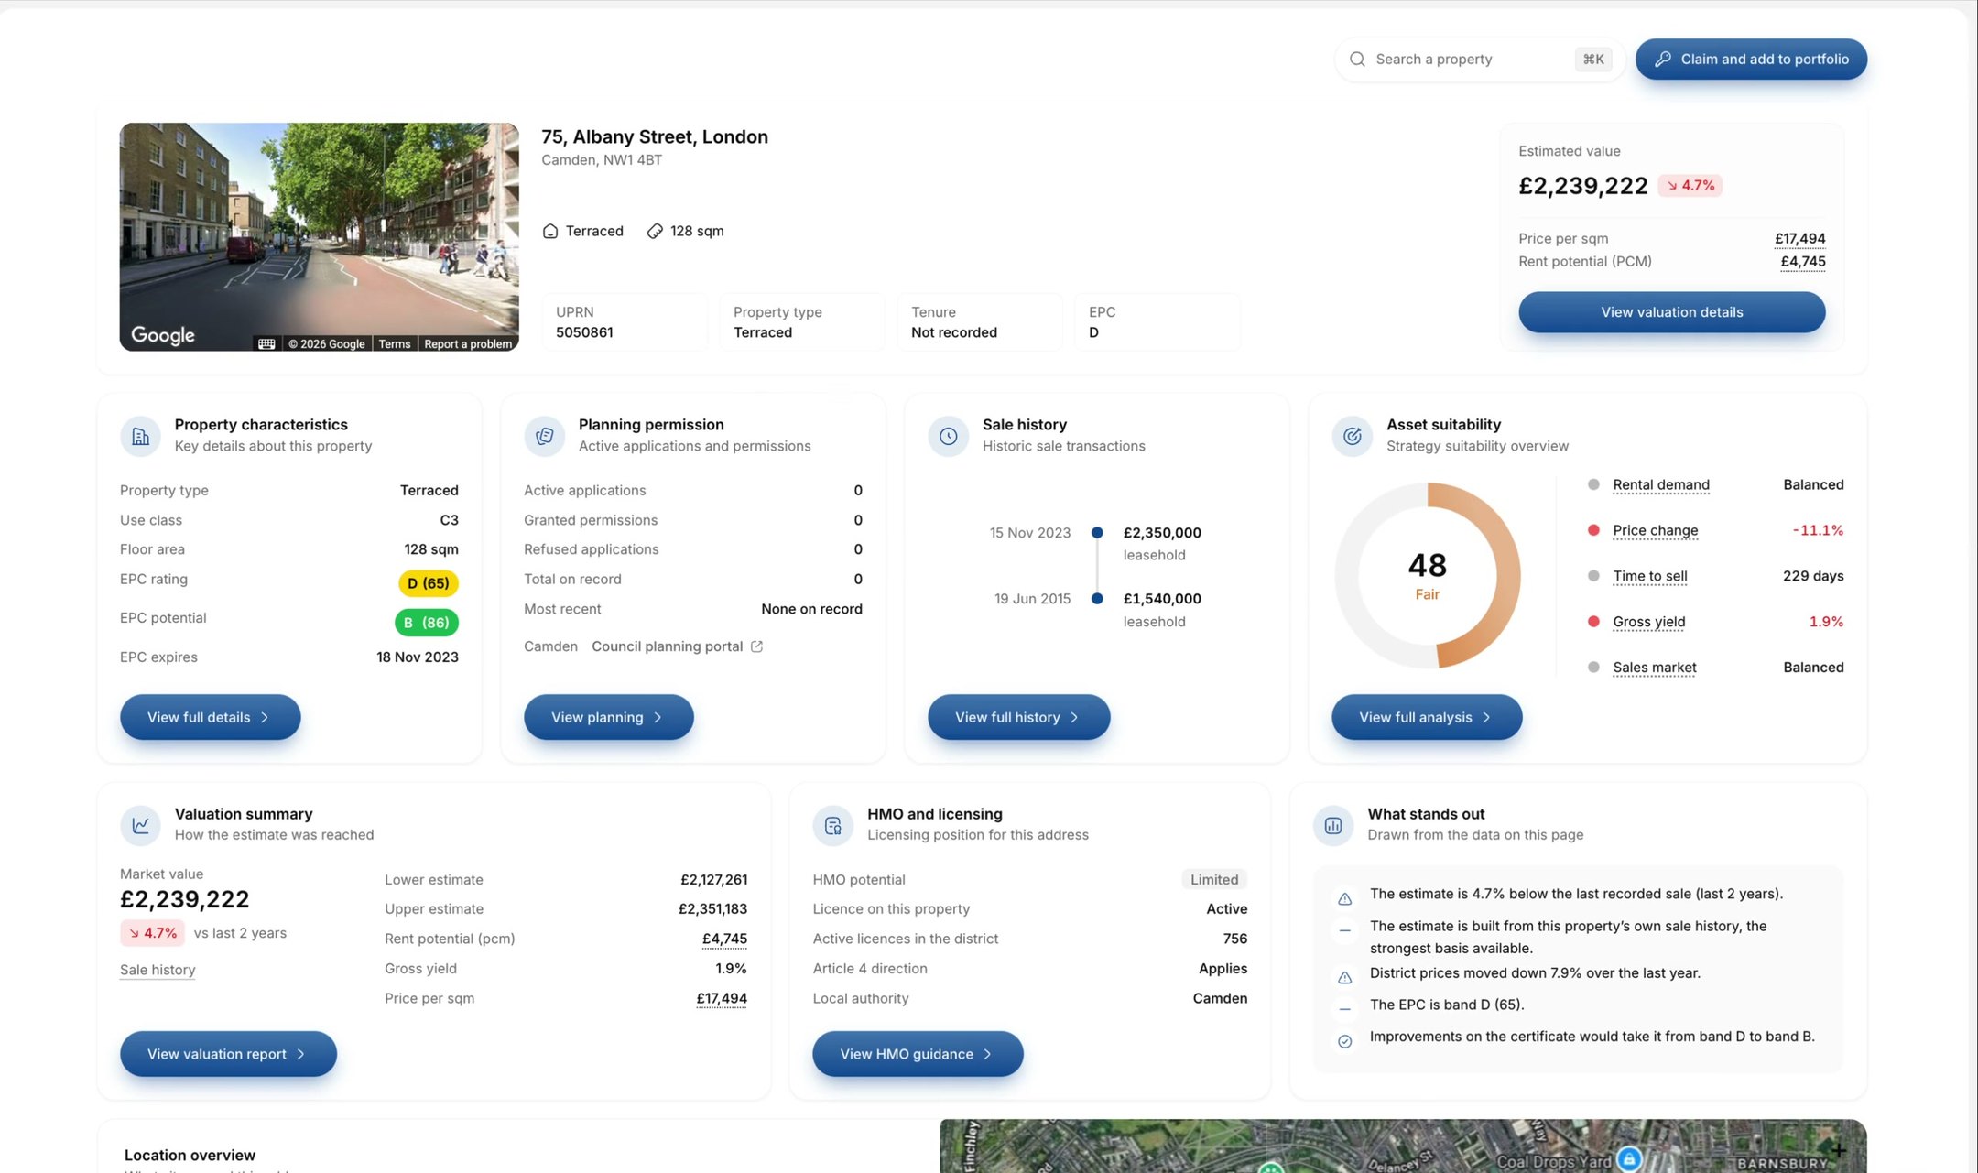Click the Limited HMO potential badge

[x=1213, y=880]
